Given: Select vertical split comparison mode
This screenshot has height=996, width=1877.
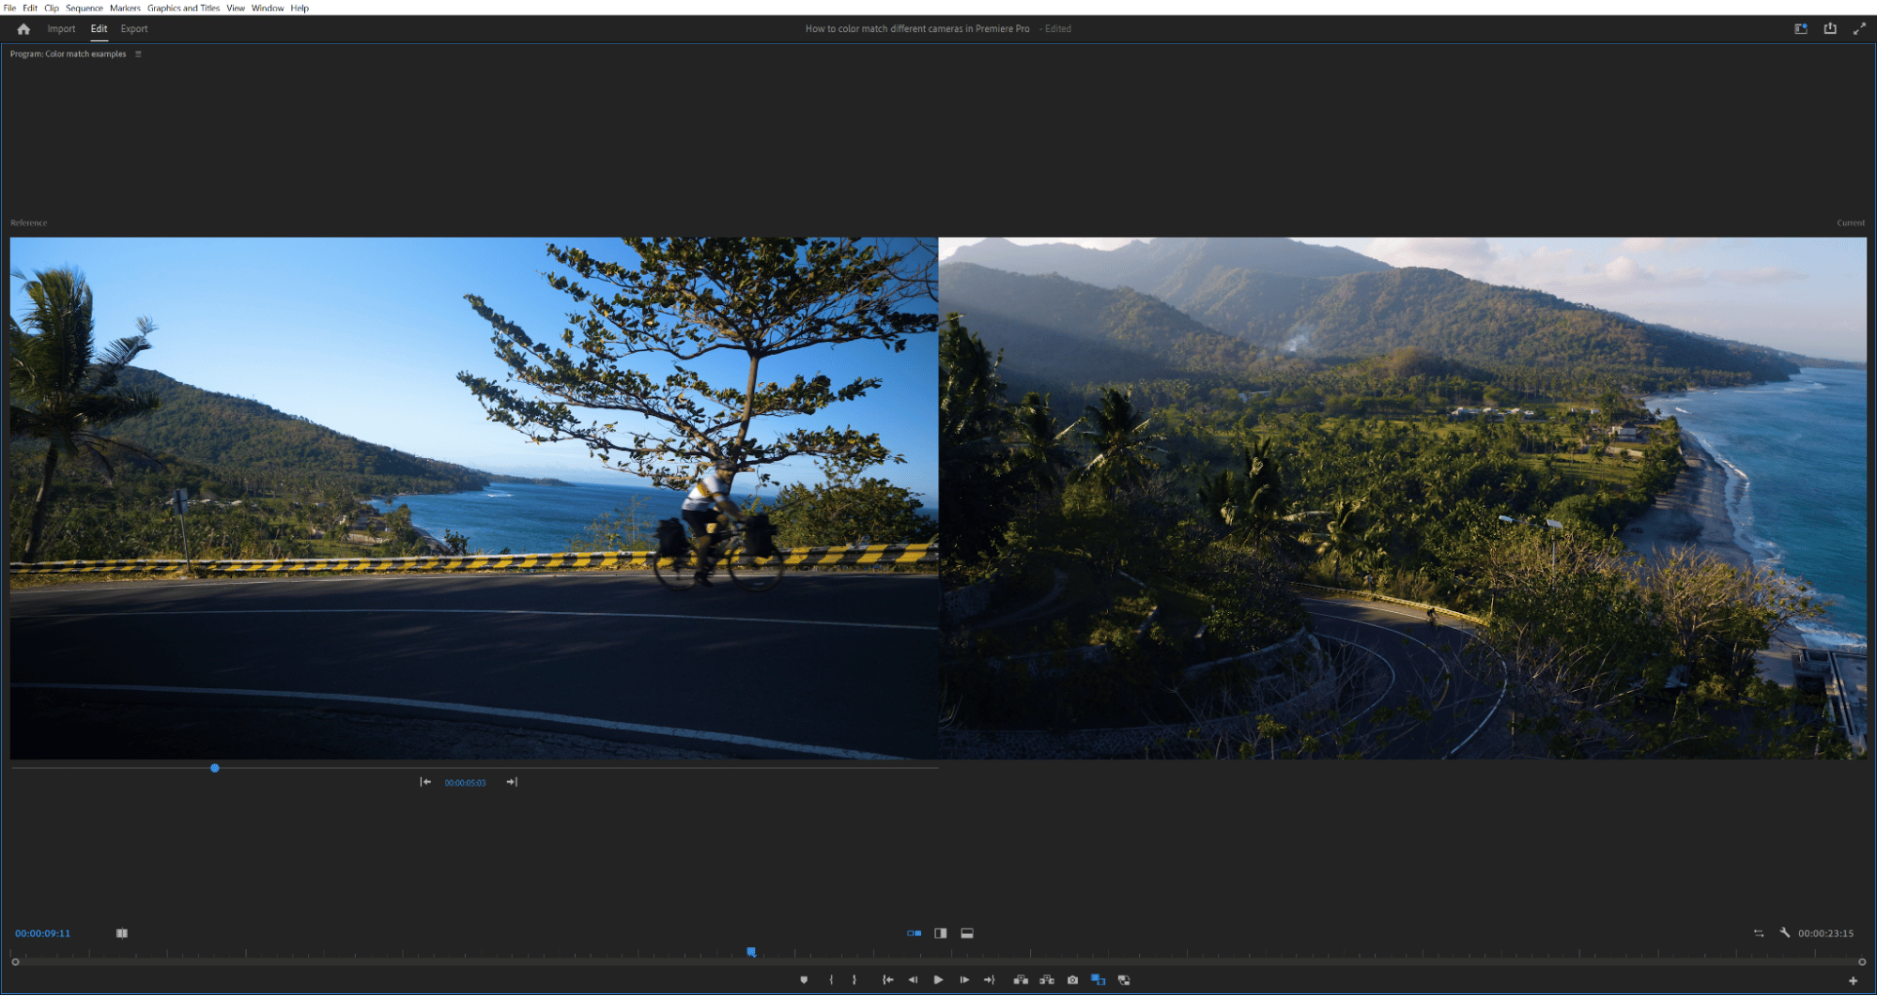Looking at the screenshot, I should pyautogui.click(x=940, y=933).
